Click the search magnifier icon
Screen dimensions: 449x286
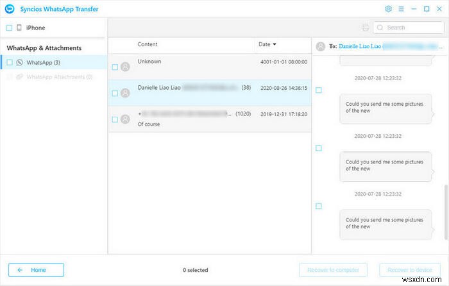(380, 28)
